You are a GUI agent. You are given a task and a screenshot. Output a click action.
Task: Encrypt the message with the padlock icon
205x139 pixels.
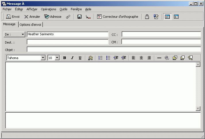tap(147, 17)
